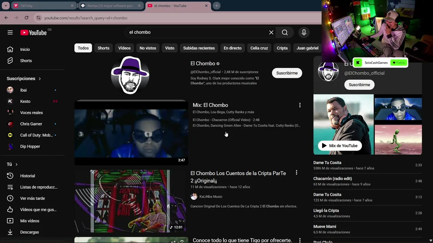Viewport: 433px width, 243px height.
Task: Go back with browser back arrow
Action: tap(6, 18)
